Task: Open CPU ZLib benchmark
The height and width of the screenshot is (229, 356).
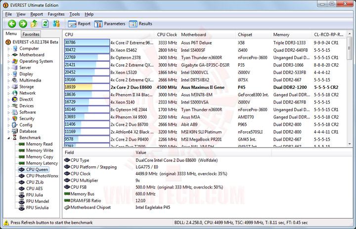Action: (x=31, y=182)
